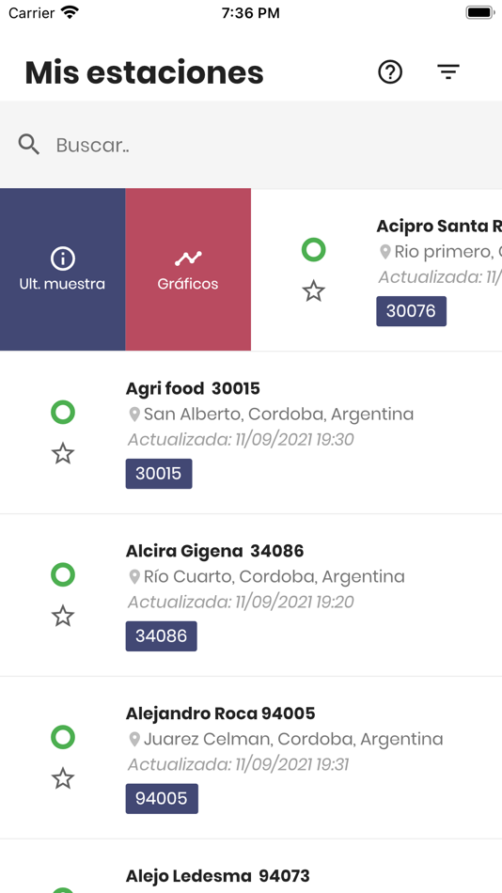Open the help question mark icon
502x893 pixels.
pos(390,72)
